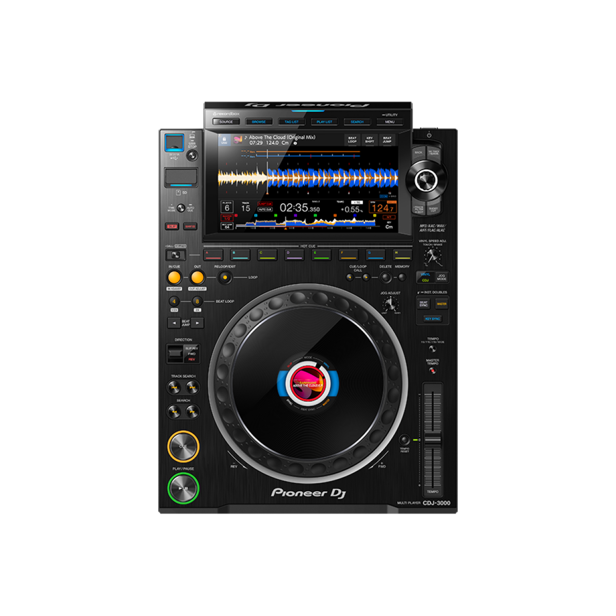The width and height of the screenshot is (616, 616).
Task: Open the TAG LIST view
Action: (292, 122)
